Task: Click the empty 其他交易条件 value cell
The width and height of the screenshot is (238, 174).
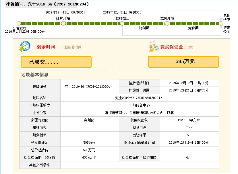Action: [x=139, y=165]
